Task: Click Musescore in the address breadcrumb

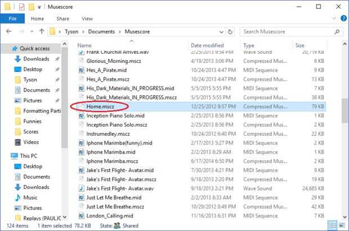Action: (x=137, y=32)
